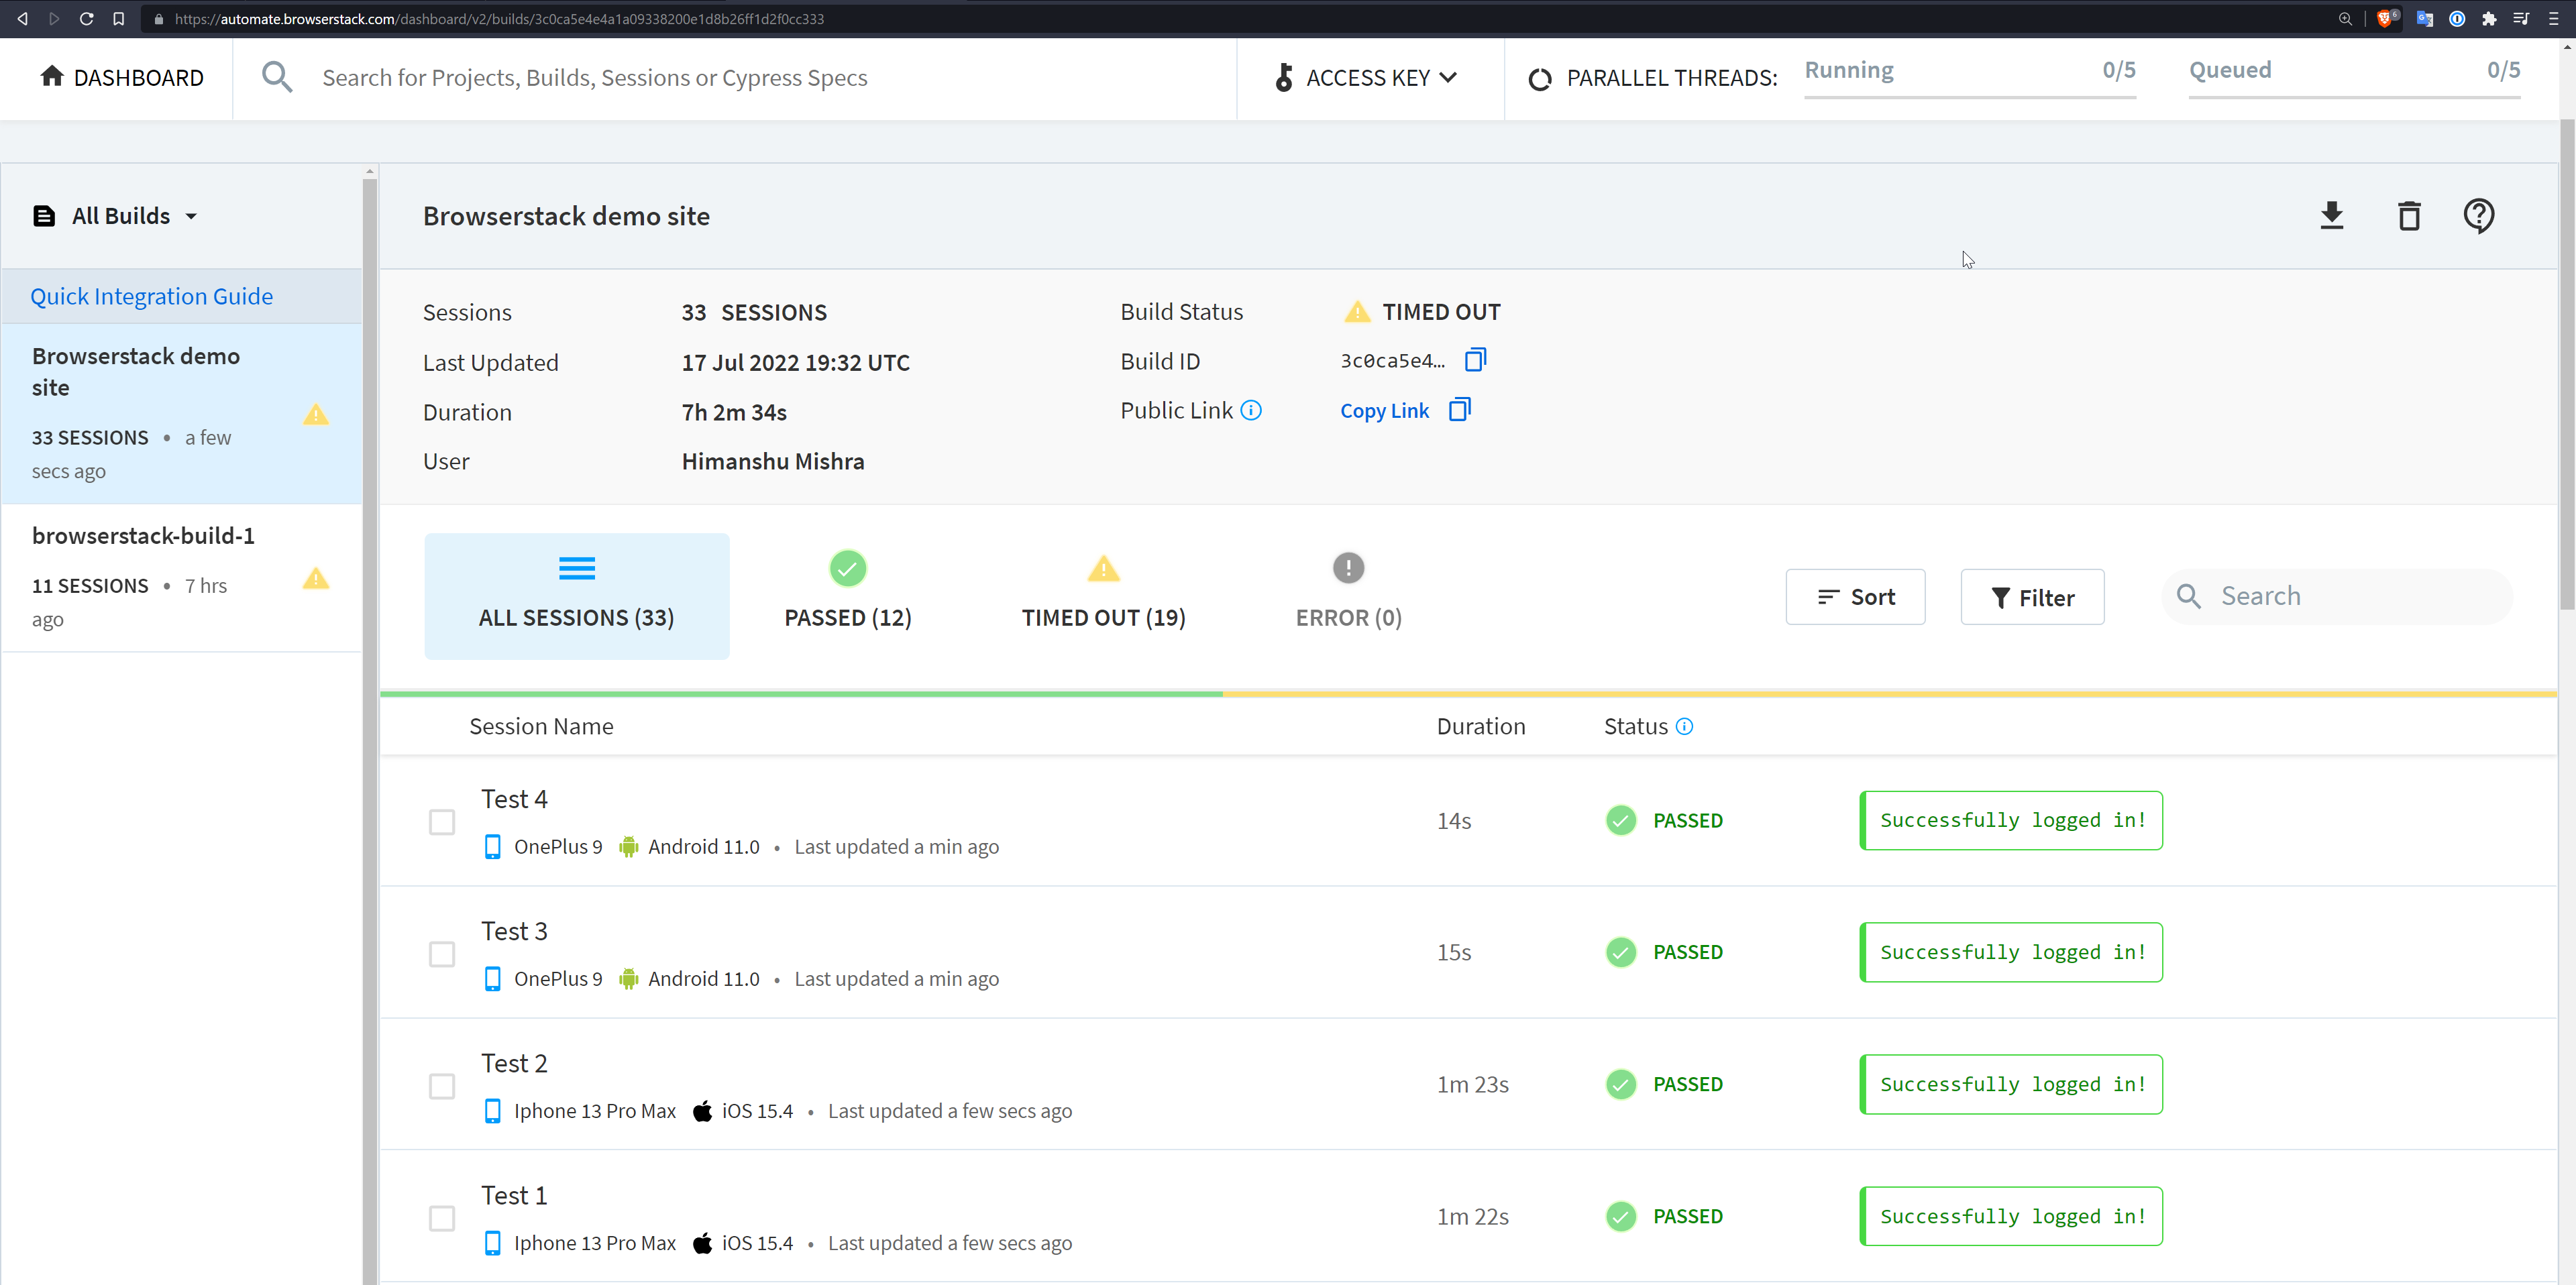Open the Sort options button
Viewport: 2576px width, 1285px height.
click(x=1855, y=597)
